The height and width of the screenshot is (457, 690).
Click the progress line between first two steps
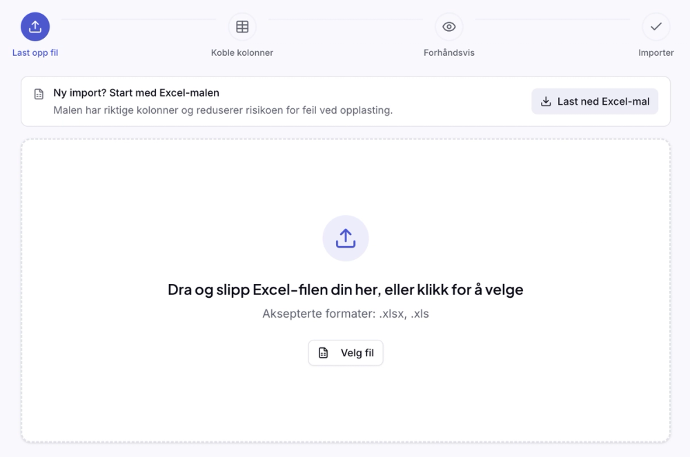[139, 19]
